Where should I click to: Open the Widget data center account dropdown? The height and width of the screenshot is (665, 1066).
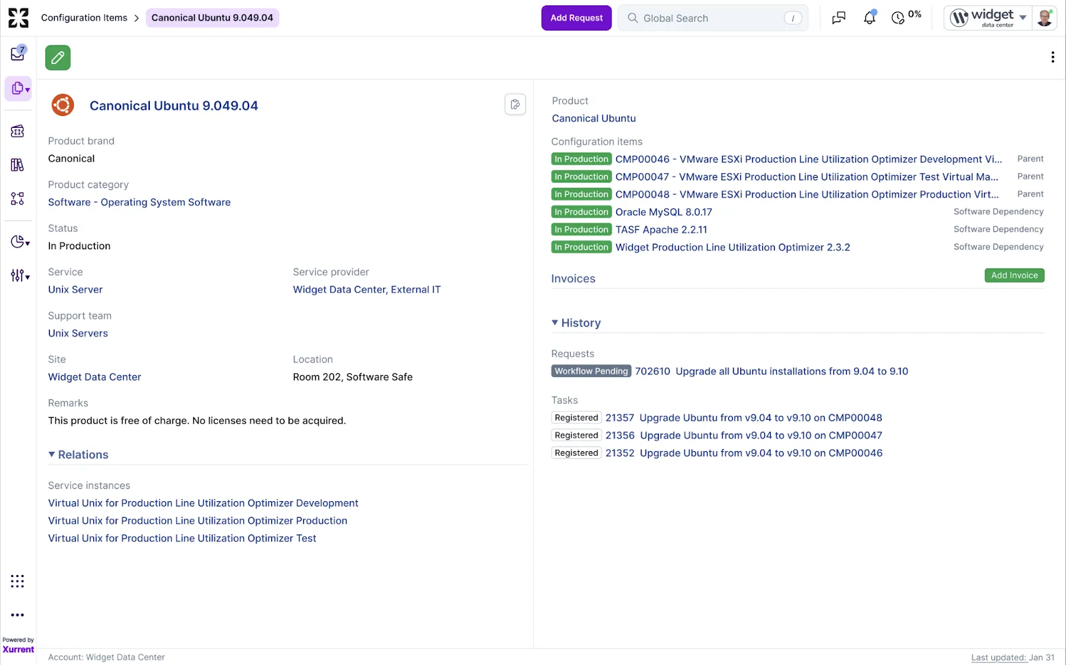tap(989, 18)
